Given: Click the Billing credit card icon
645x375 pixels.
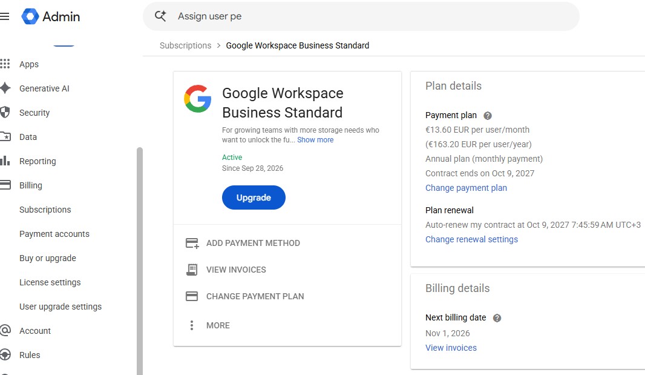Looking at the screenshot, I should tap(5, 185).
